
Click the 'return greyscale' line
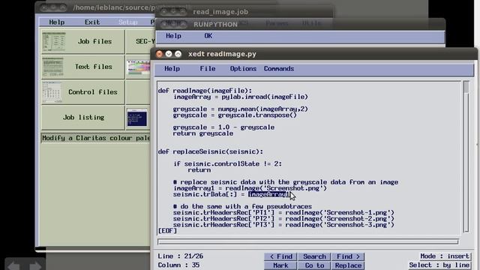click(x=203, y=133)
